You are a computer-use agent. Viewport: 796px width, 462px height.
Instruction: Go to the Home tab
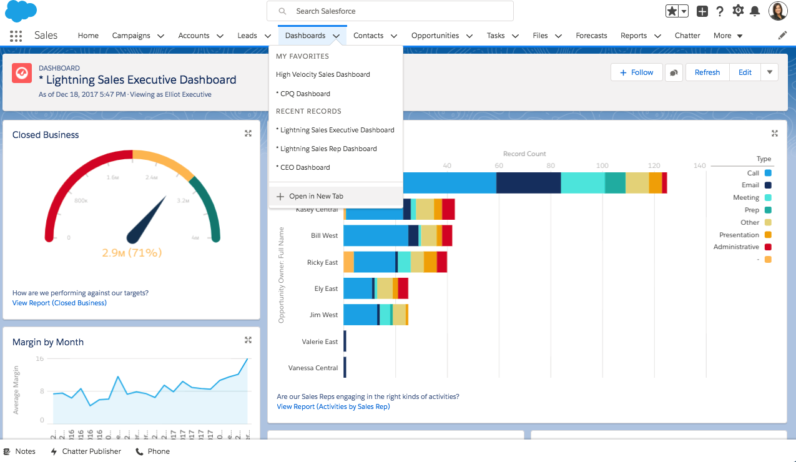pos(88,36)
